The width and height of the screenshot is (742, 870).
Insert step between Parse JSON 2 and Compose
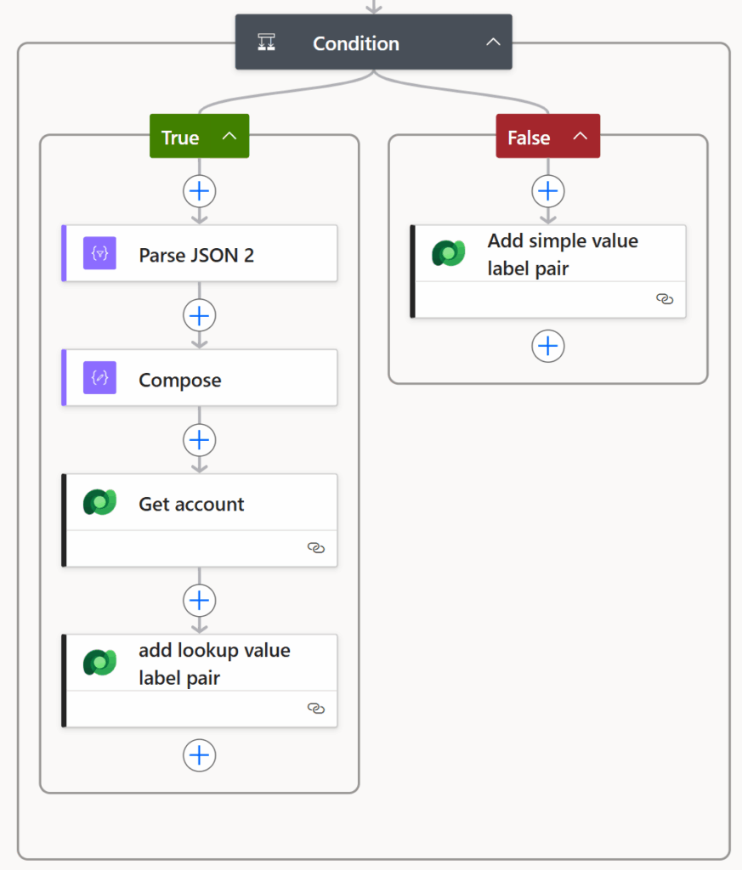click(x=199, y=315)
